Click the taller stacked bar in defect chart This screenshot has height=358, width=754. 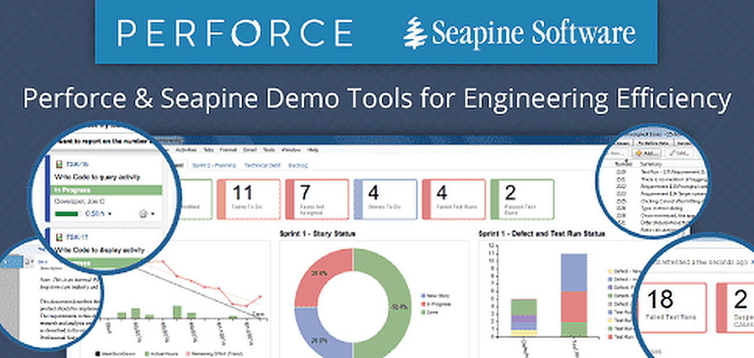tap(574, 295)
